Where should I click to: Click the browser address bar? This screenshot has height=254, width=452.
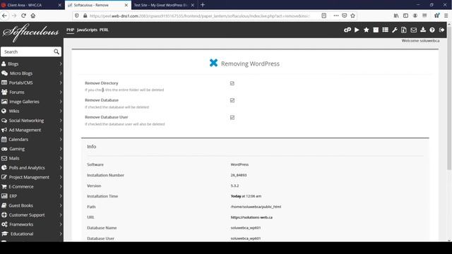click(x=199, y=16)
